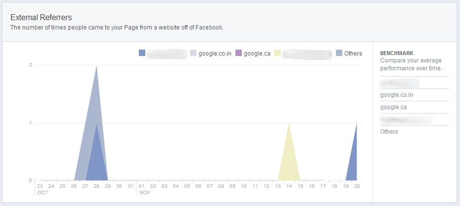Screen dimensions: 460x206
Task: Toggle Others series via legend label
Action: (x=353, y=53)
